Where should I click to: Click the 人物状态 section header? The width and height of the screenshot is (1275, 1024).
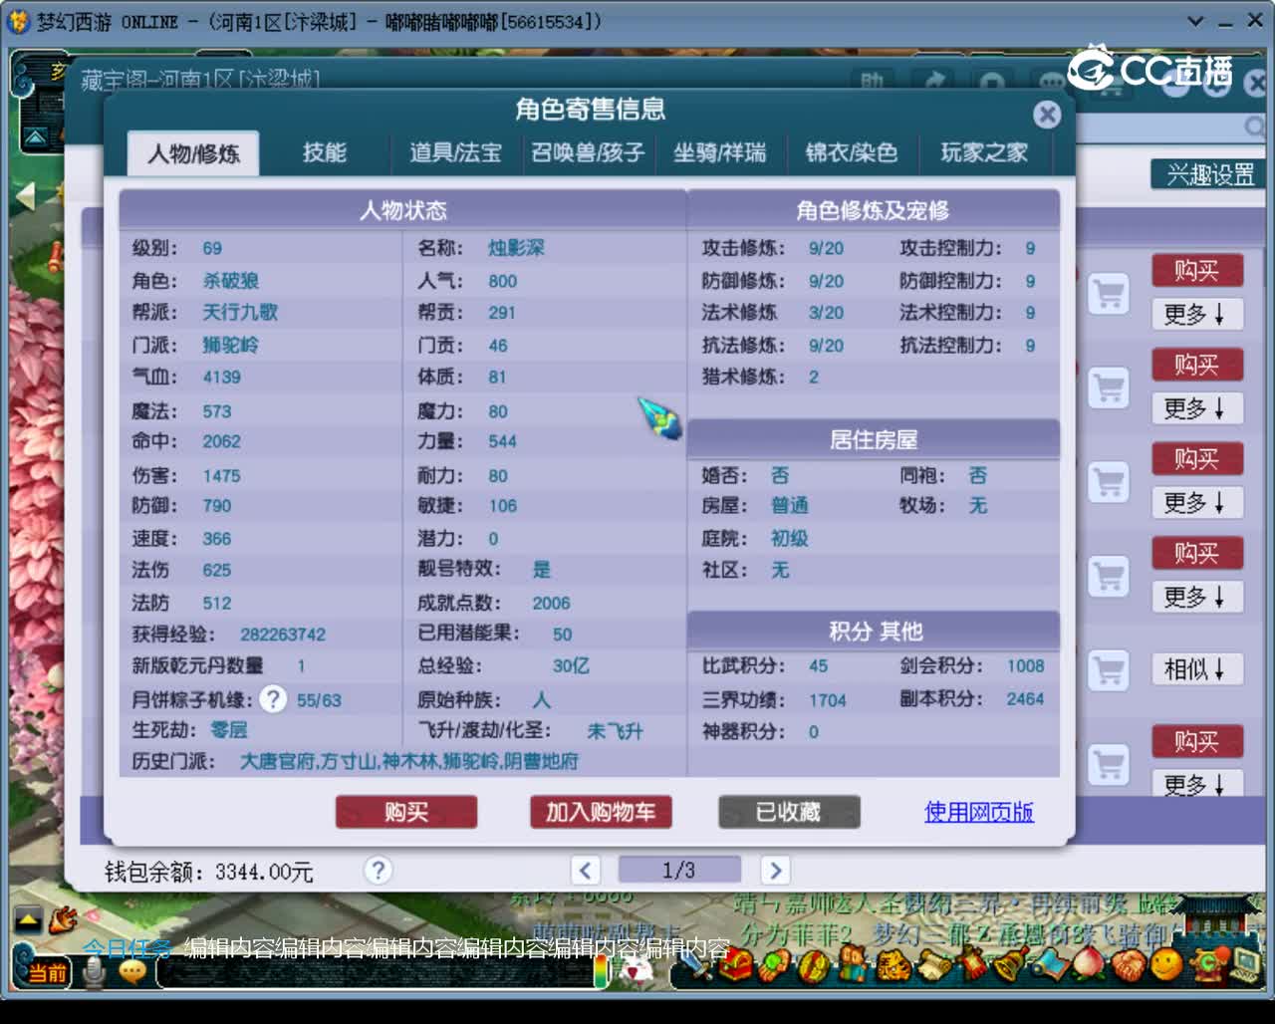(x=402, y=210)
